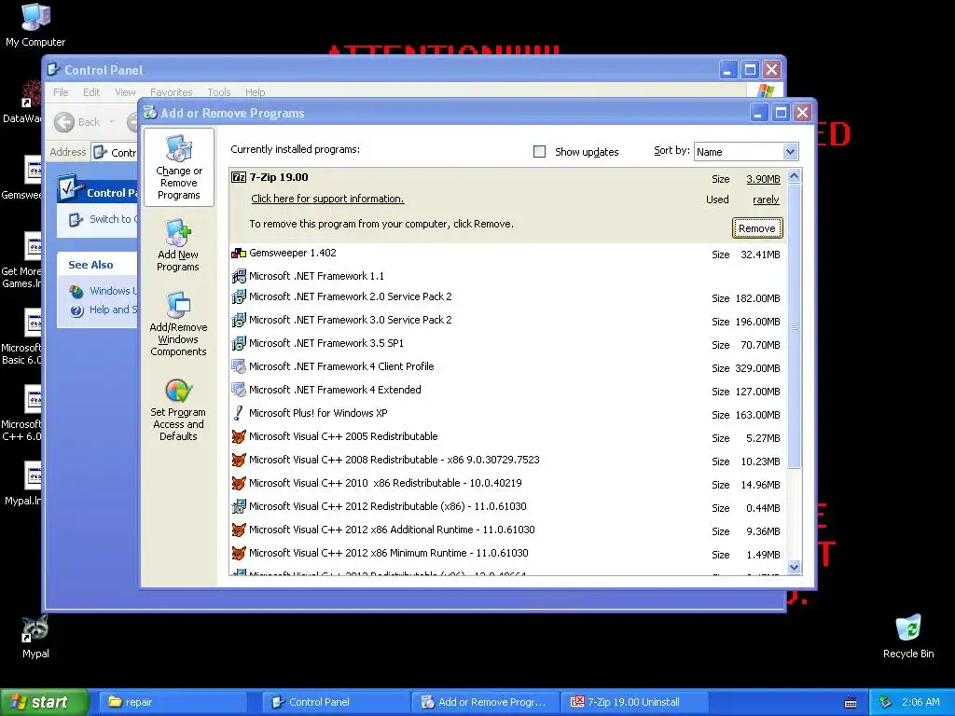Open the My Computer desktop icon

click(x=35, y=25)
